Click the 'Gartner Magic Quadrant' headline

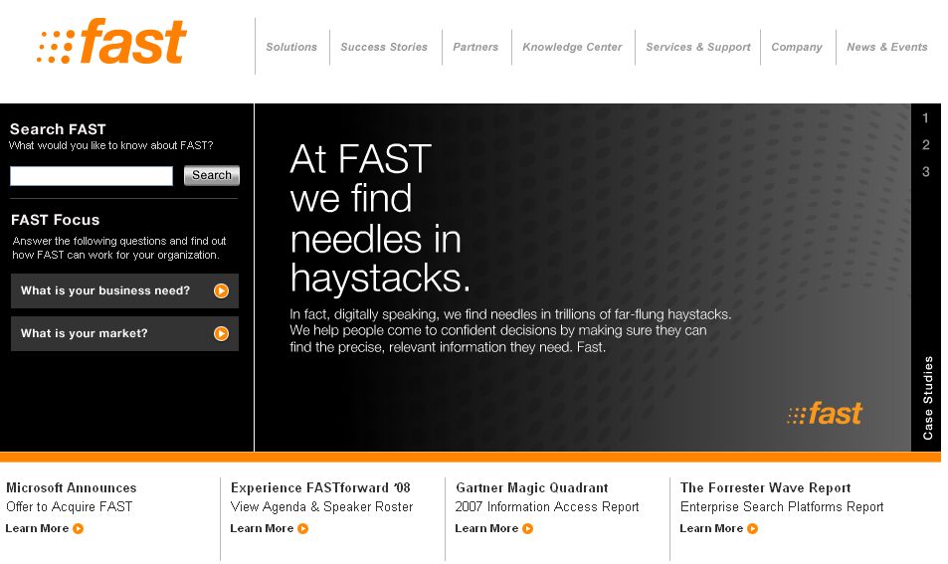tap(532, 487)
